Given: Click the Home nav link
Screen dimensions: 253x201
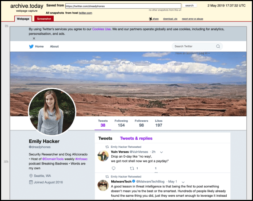Looking at the screenshot, I should 39,46.
